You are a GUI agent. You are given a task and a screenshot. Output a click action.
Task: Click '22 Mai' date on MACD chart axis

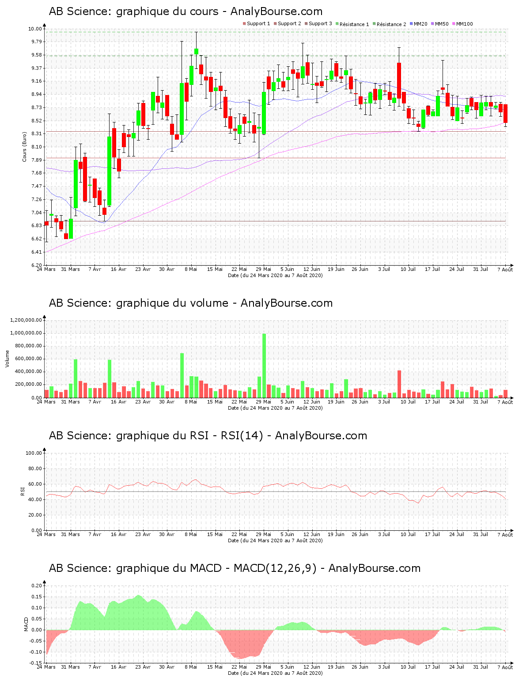point(239,667)
